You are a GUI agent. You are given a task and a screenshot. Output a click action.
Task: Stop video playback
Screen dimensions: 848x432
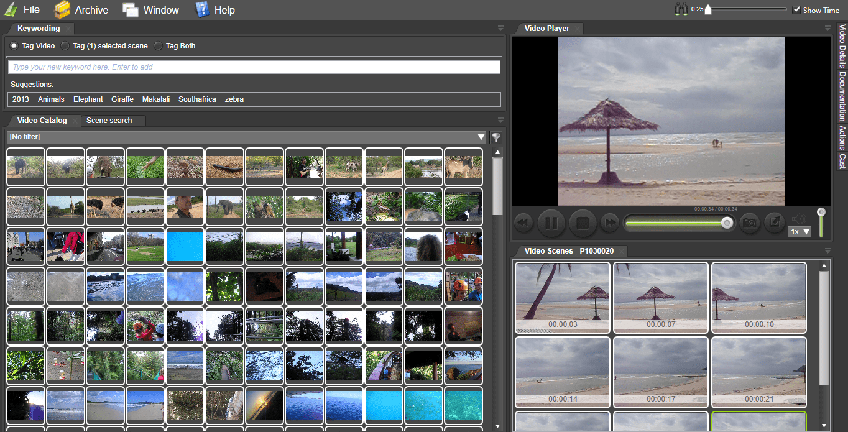coord(583,223)
